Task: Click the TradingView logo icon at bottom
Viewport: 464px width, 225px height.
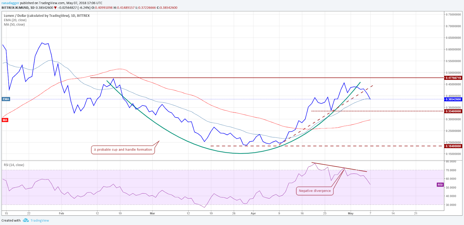Action: pyautogui.click(x=26, y=220)
